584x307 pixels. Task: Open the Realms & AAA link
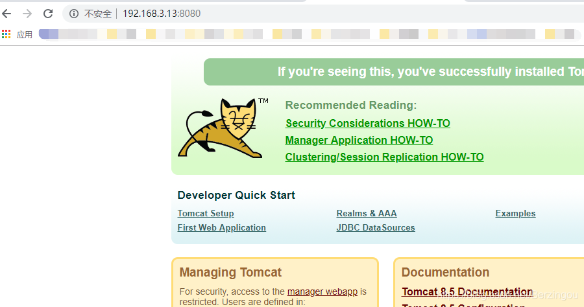(x=367, y=213)
